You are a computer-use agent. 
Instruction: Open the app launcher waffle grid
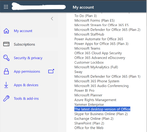[6, 7]
